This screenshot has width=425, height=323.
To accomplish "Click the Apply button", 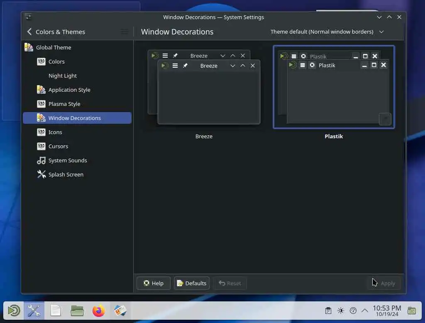I will click(x=384, y=283).
